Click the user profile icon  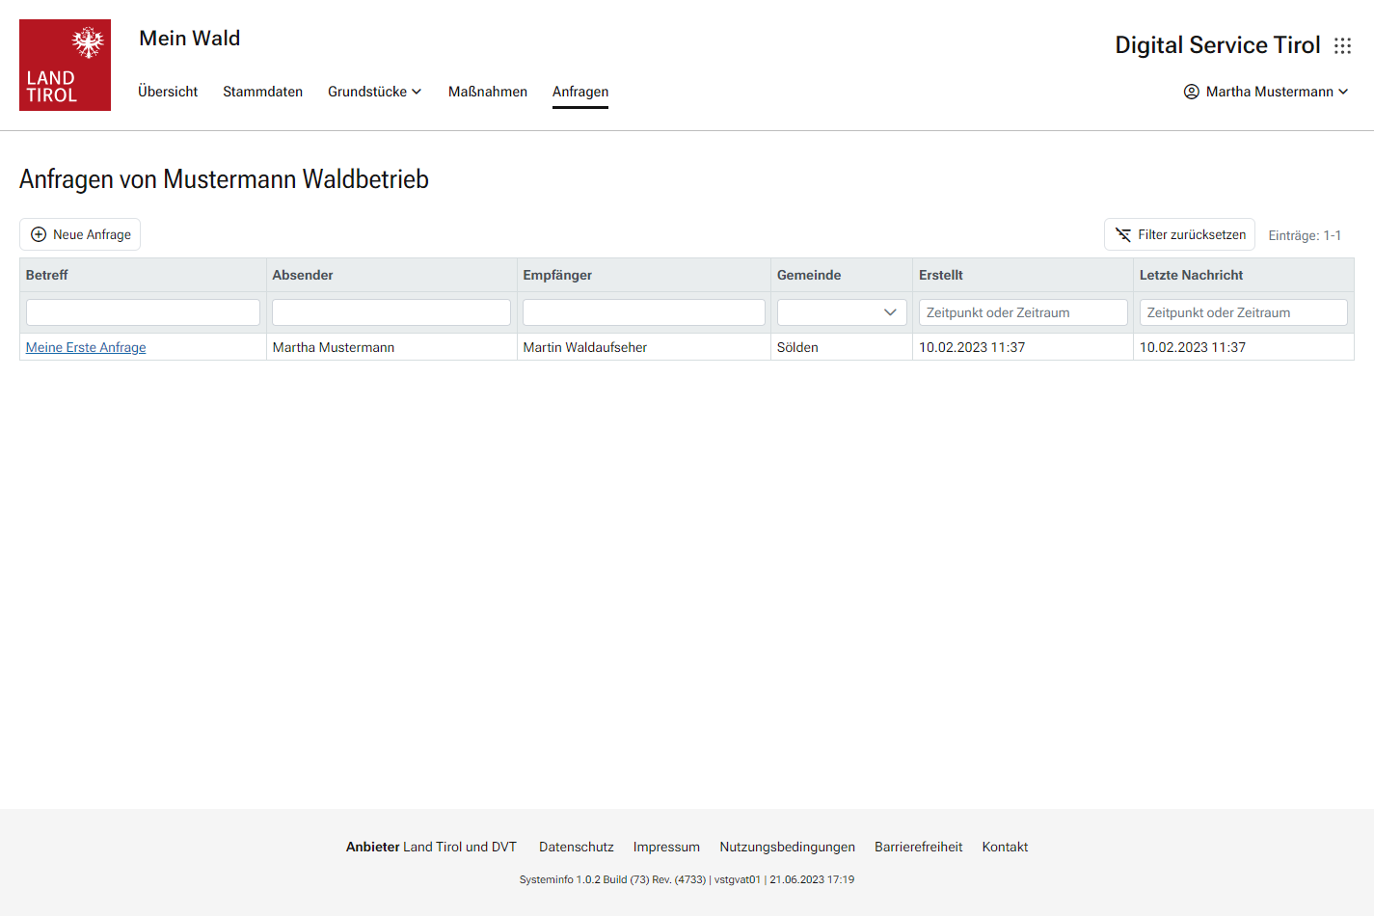coord(1191,92)
